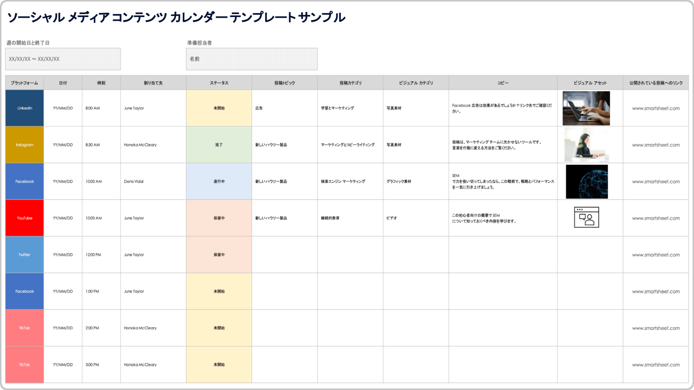
Task: Click the 広告 post topic cell
Action: pyautogui.click(x=284, y=108)
